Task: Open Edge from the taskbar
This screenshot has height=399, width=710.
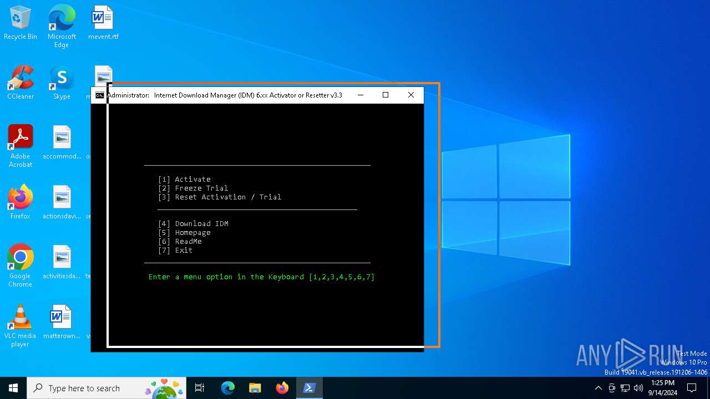Action: 228,388
